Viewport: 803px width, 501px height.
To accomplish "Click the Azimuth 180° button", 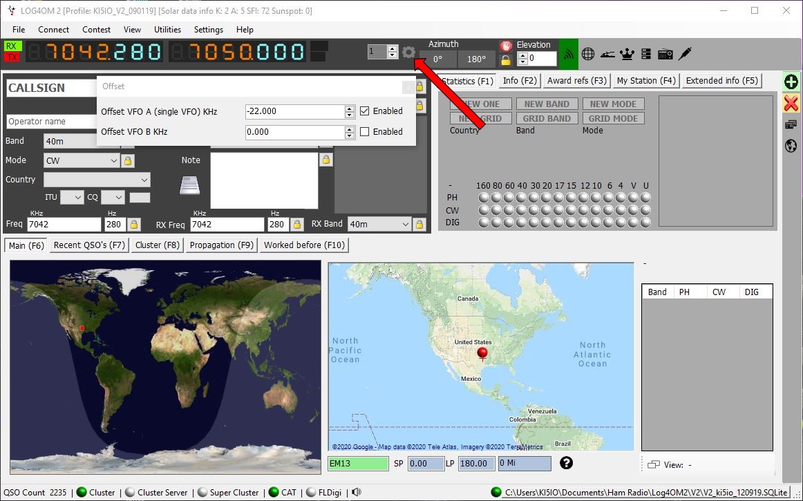I will (476, 59).
